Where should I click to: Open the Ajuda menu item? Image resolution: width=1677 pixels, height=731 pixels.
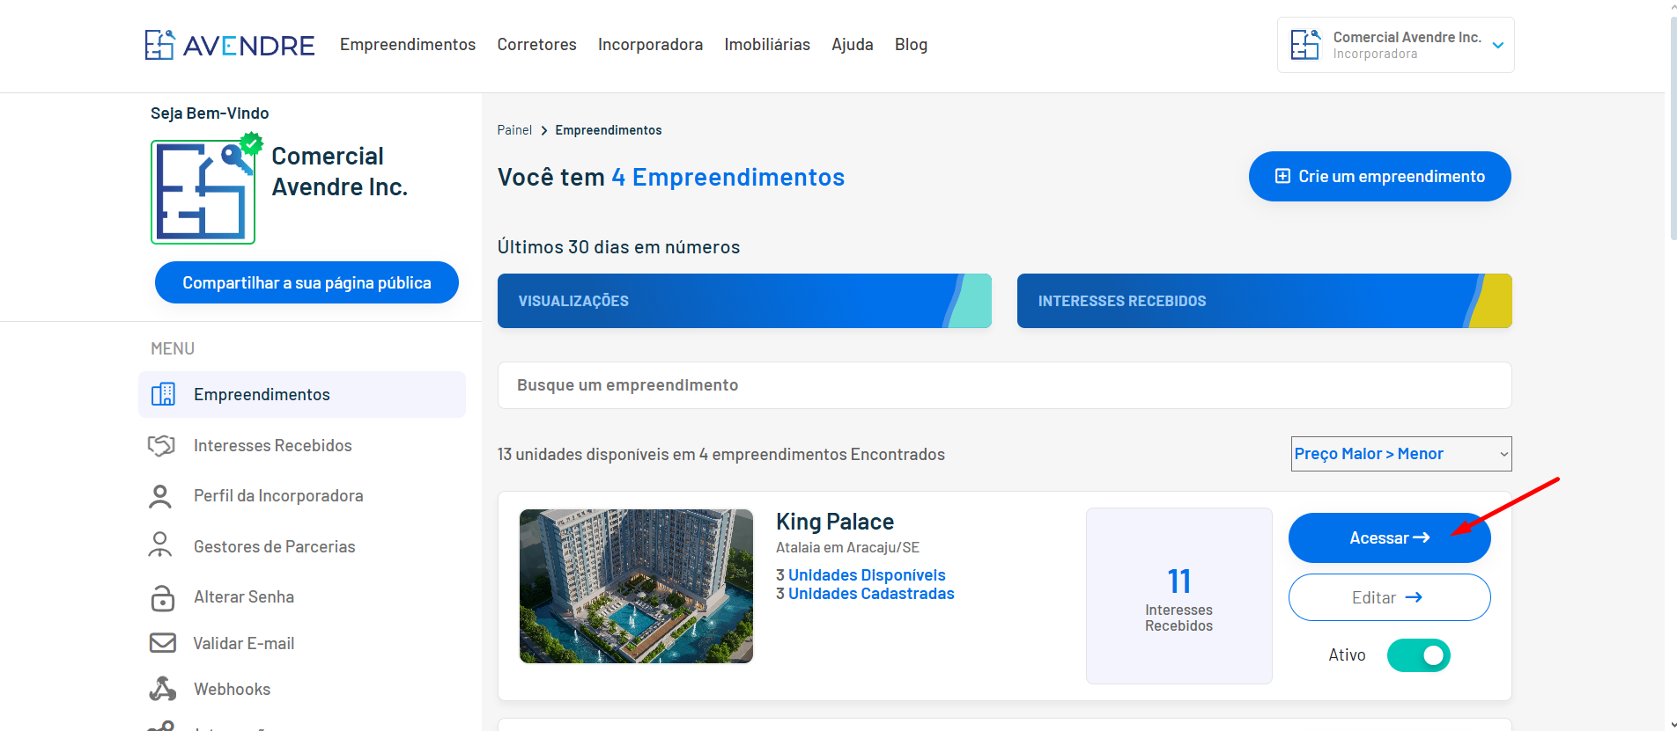853,45
